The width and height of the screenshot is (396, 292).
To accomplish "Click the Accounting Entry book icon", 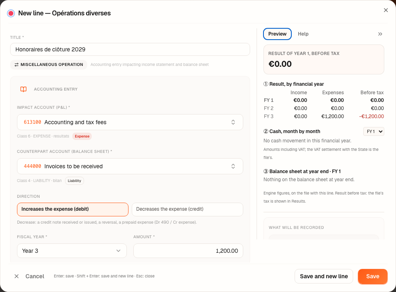I will pos(23,89).
